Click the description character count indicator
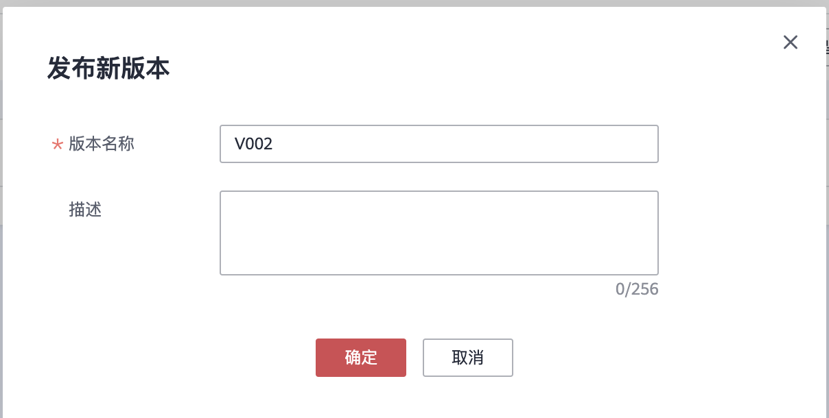Screen dimensions: 829x418 click(x=636, y=289)
